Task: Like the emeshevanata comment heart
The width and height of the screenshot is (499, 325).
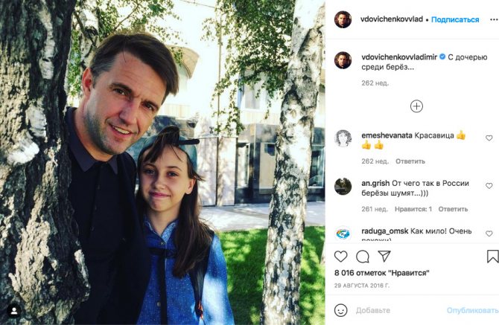Action: 489,138
